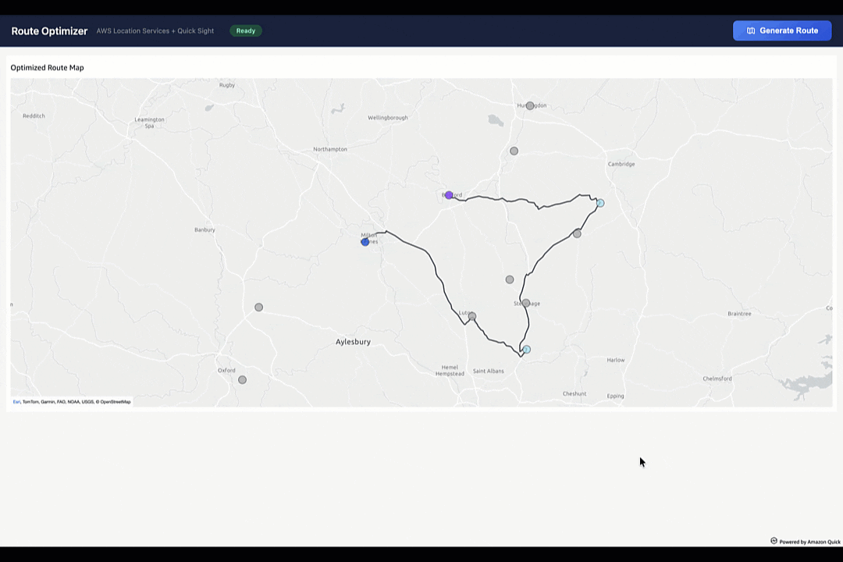Click the Saint Albans map label
This screenshot has height=562, width=843.
488,371
